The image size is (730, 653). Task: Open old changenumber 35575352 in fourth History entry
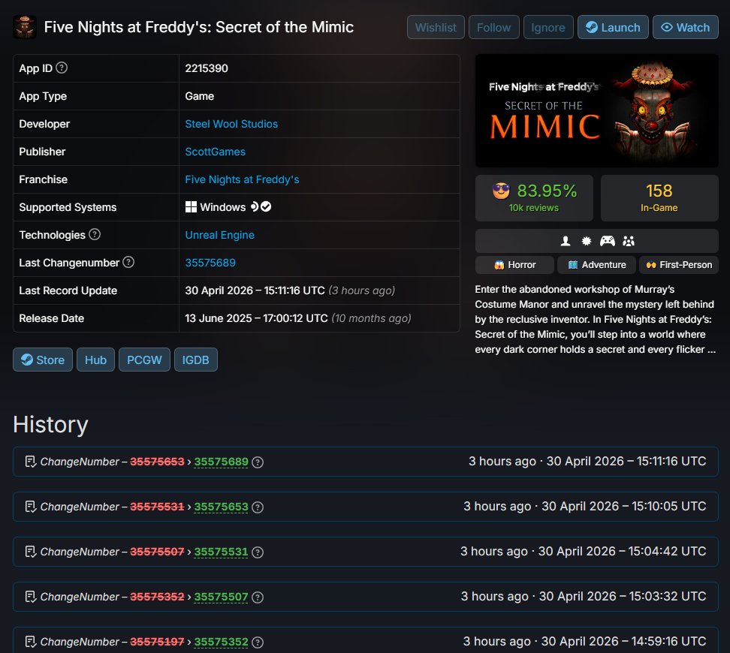[x=158, y=597]
